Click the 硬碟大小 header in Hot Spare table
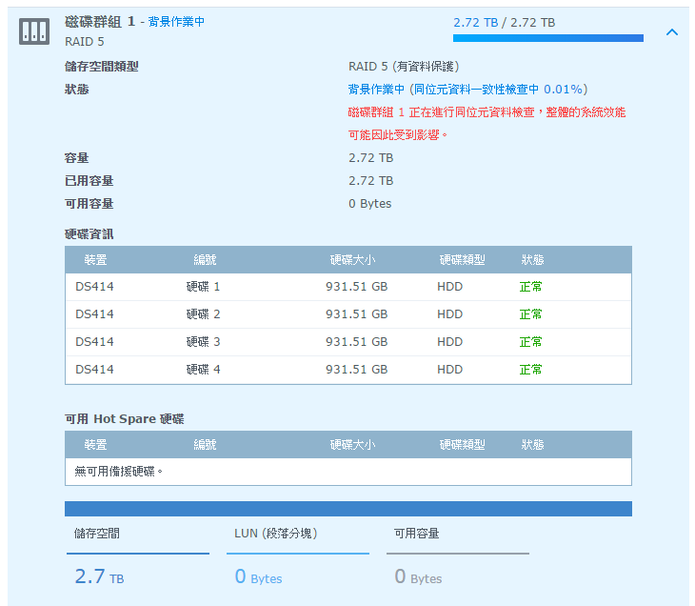 tap(352, 445)
